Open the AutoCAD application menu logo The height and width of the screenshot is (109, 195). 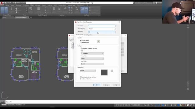pyautogui.click(x=2, y=3)
